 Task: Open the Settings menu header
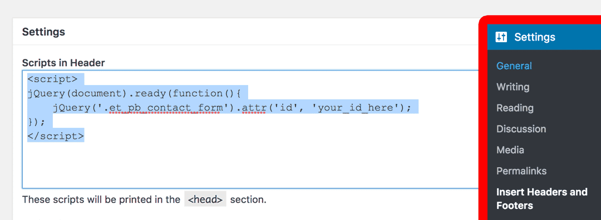point(544,37)
